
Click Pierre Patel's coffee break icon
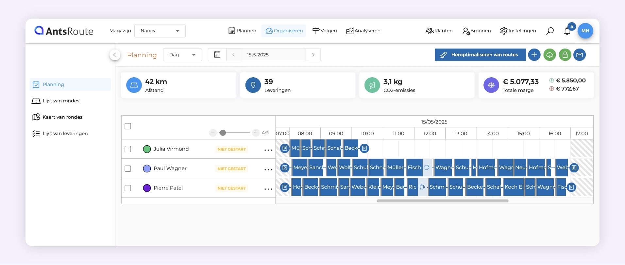point(422,187)
